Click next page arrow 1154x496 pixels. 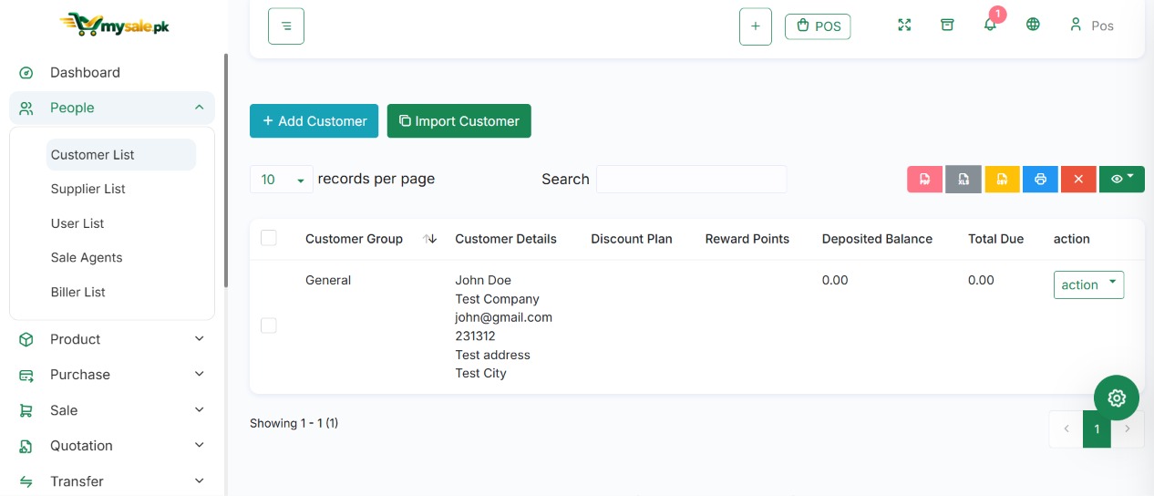(x=1128, y=429)
